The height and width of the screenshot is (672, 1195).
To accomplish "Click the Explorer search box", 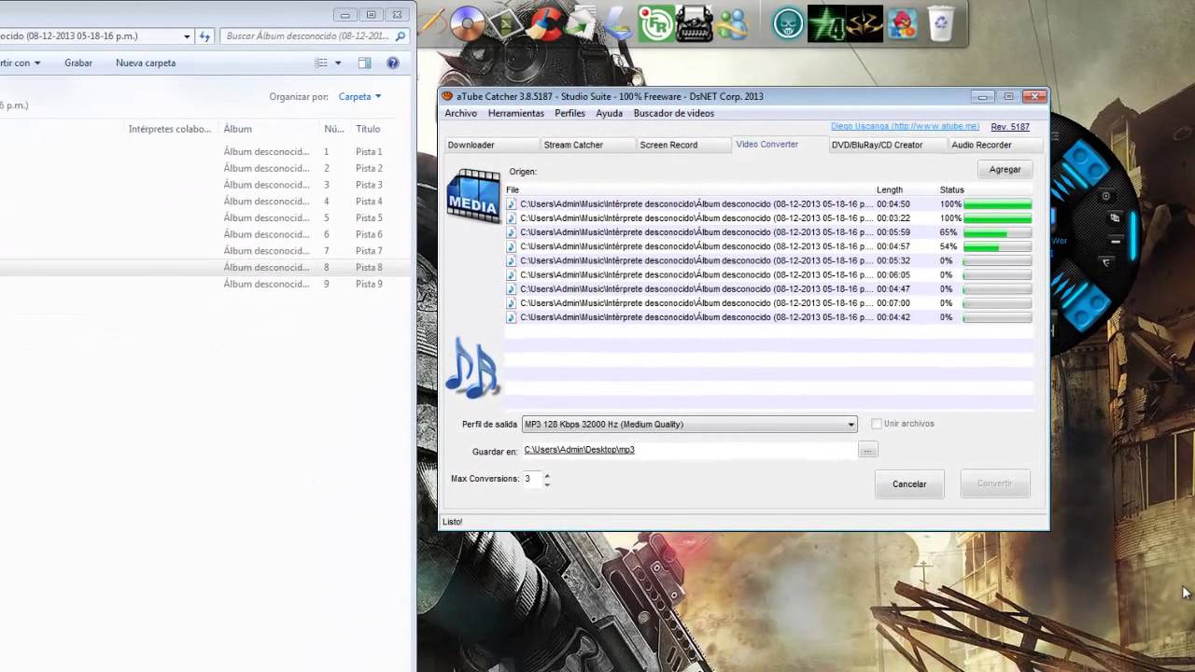I will [315, 36].
